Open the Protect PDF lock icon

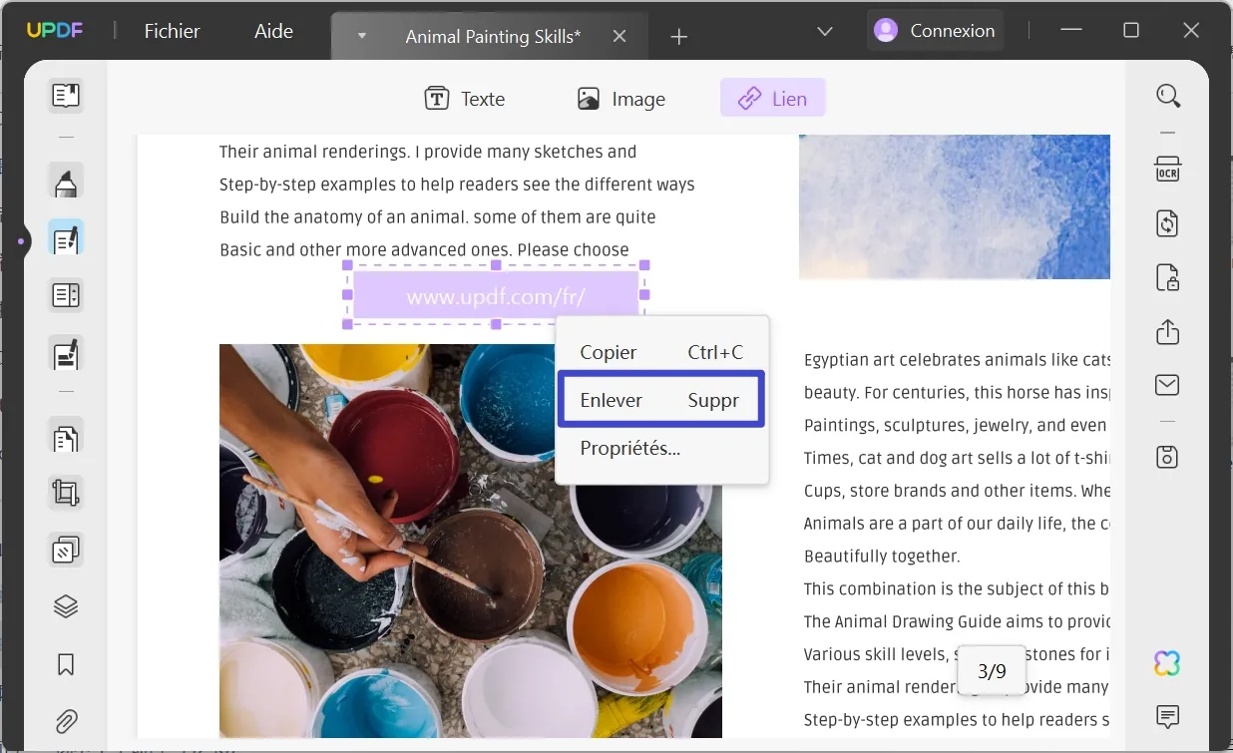[x=1168, y=277]
